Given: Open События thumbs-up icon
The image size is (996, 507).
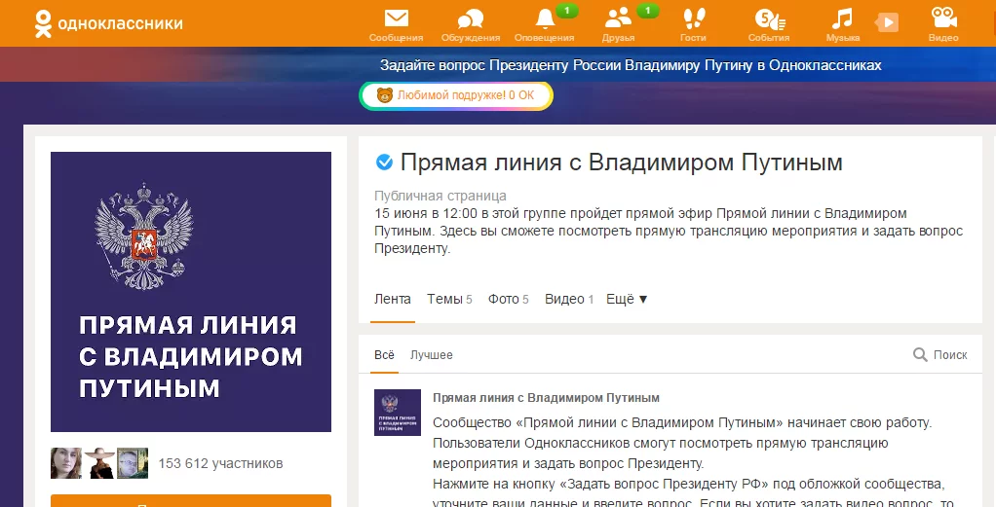Looking at the screenshot, I should (770, 19).
